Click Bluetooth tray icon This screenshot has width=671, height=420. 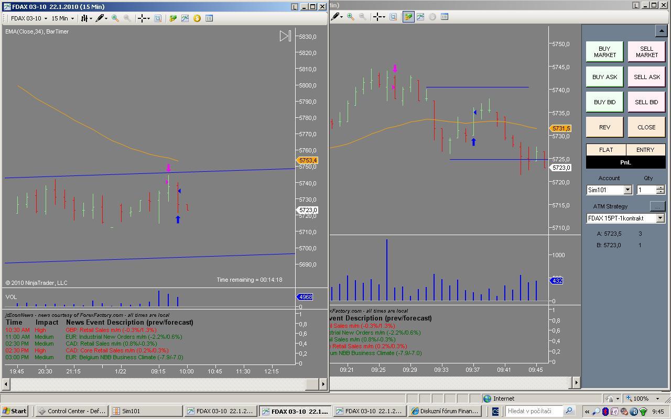pyautogui.click(x=605, y=412)
